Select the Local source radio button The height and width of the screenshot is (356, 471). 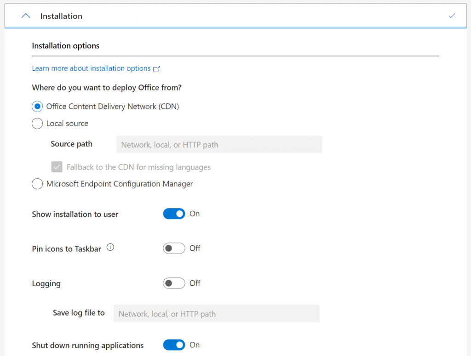tap(37, 124)
